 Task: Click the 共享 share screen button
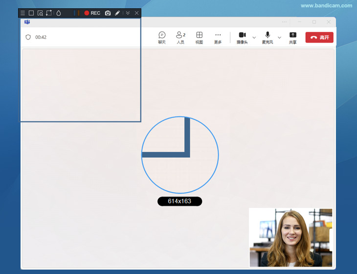coord(293,37)
